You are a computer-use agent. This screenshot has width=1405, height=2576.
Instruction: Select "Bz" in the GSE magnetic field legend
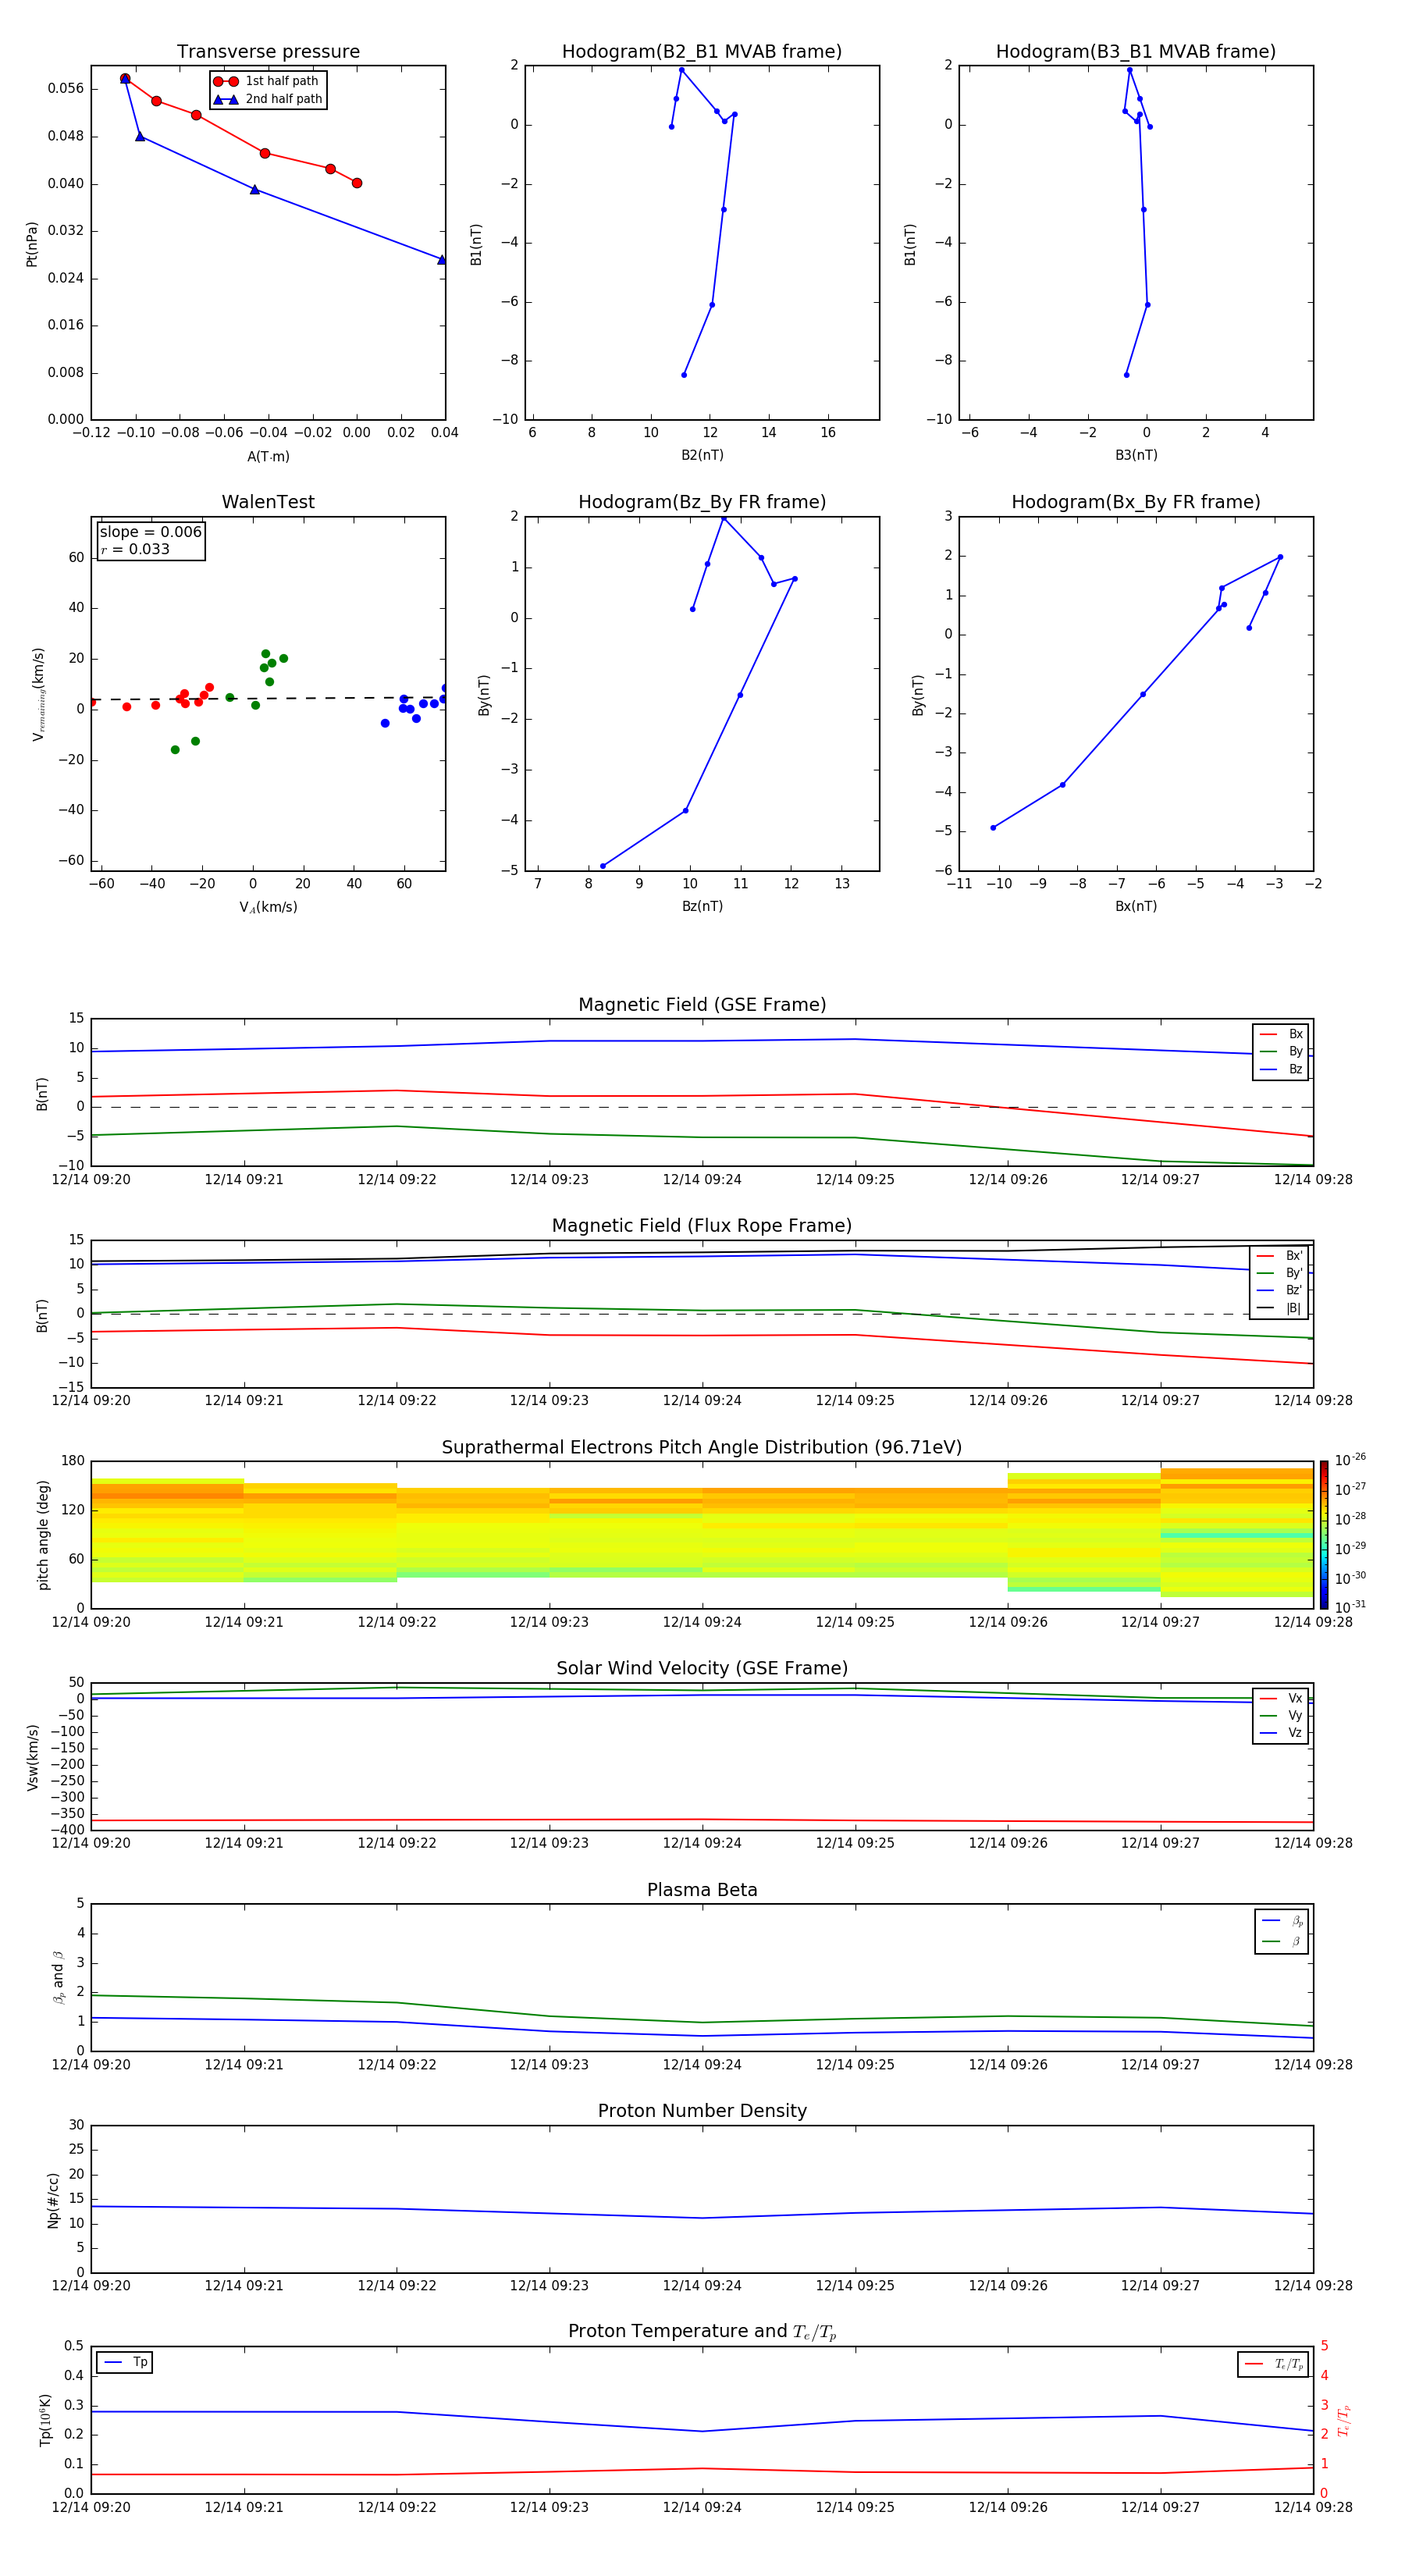point(1282,1069)
